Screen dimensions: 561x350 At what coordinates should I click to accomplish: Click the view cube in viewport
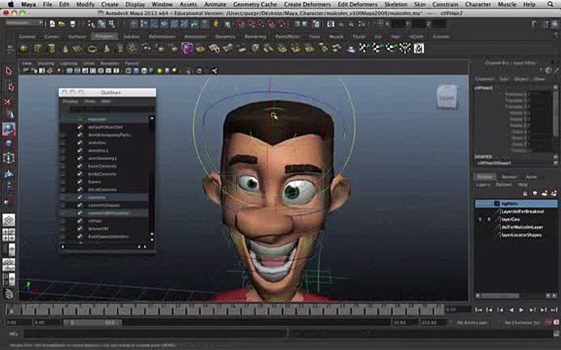click(447, 97)
